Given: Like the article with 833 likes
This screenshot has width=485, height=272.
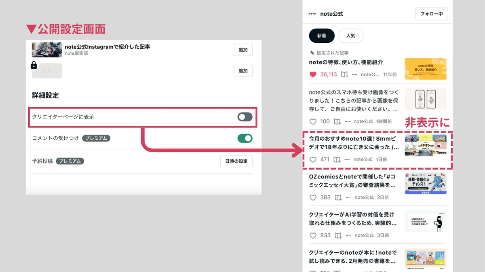Looking at the screenshot, I should click(x=313, y=235).
